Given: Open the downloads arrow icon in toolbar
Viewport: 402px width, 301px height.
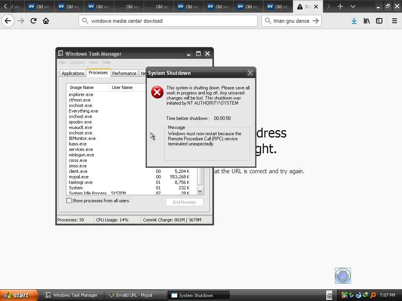Looking at the screenshot, I should click(354, 21).
